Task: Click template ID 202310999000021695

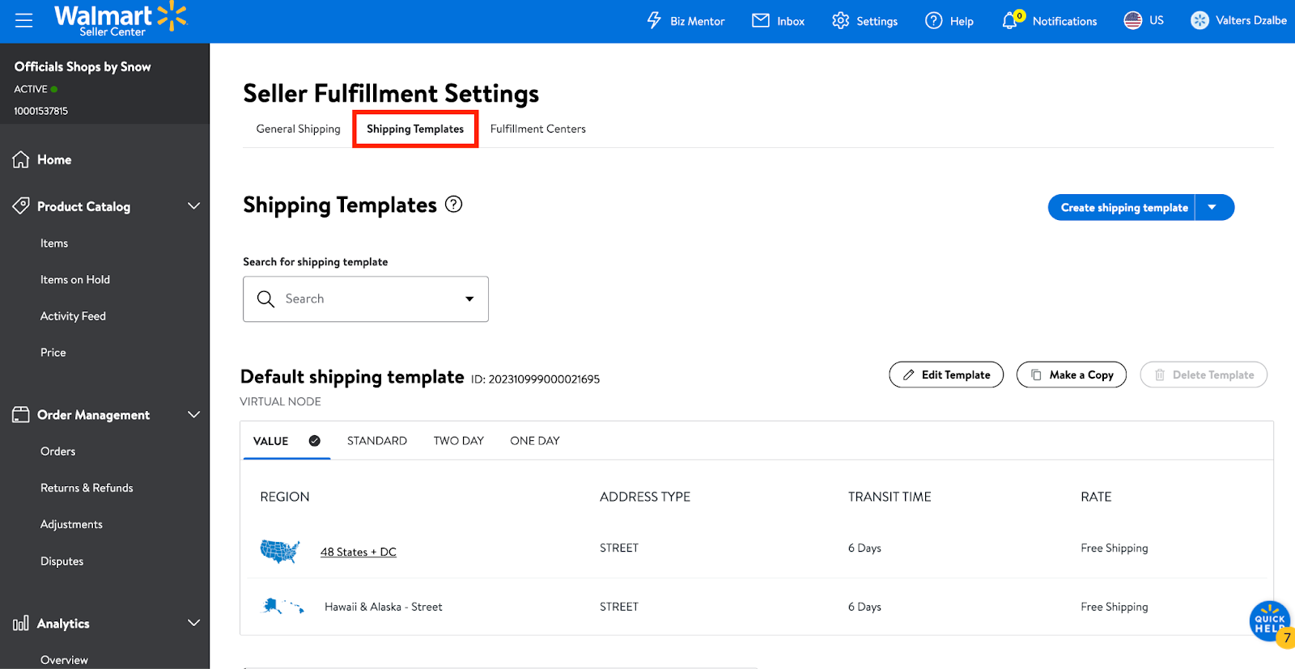Action: point(544,379)
